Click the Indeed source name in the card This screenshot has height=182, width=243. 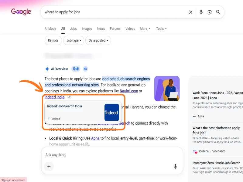[56, 119]
